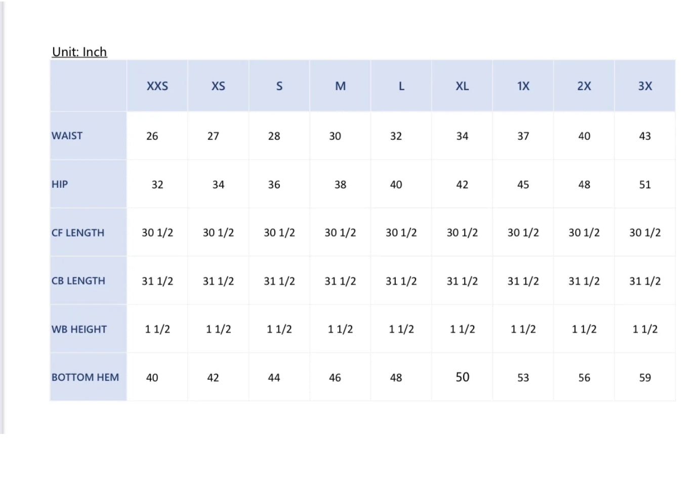
Task: Select the hip value 51 for 3X
Action: tap(645, 185)
